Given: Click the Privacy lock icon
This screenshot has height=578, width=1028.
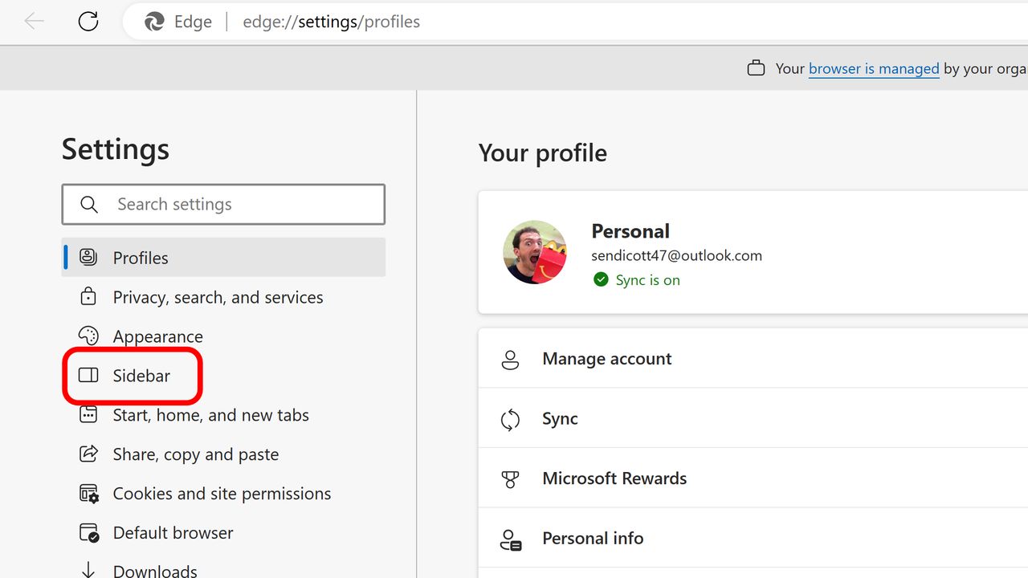Looking at the screenshot, I should [88, 297].
